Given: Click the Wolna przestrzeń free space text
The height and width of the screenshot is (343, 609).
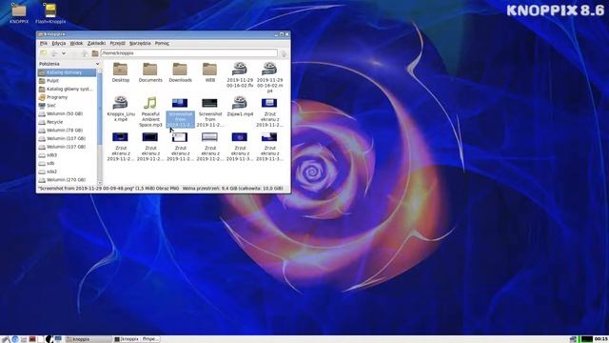Looking at the screenshot, I should (x=232, y=189).
